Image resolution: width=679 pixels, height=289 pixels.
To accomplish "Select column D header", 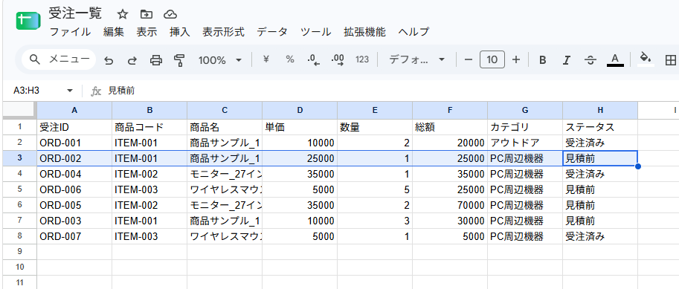I will [300, 110].
